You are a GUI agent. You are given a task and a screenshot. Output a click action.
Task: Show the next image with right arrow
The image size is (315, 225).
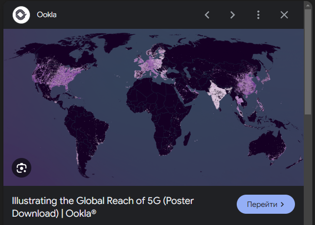pos(232,15)
